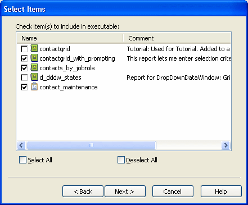248x205 pixels.
Task: Click the green report icon beside contactgrid
Action: (x=34, y=48)
